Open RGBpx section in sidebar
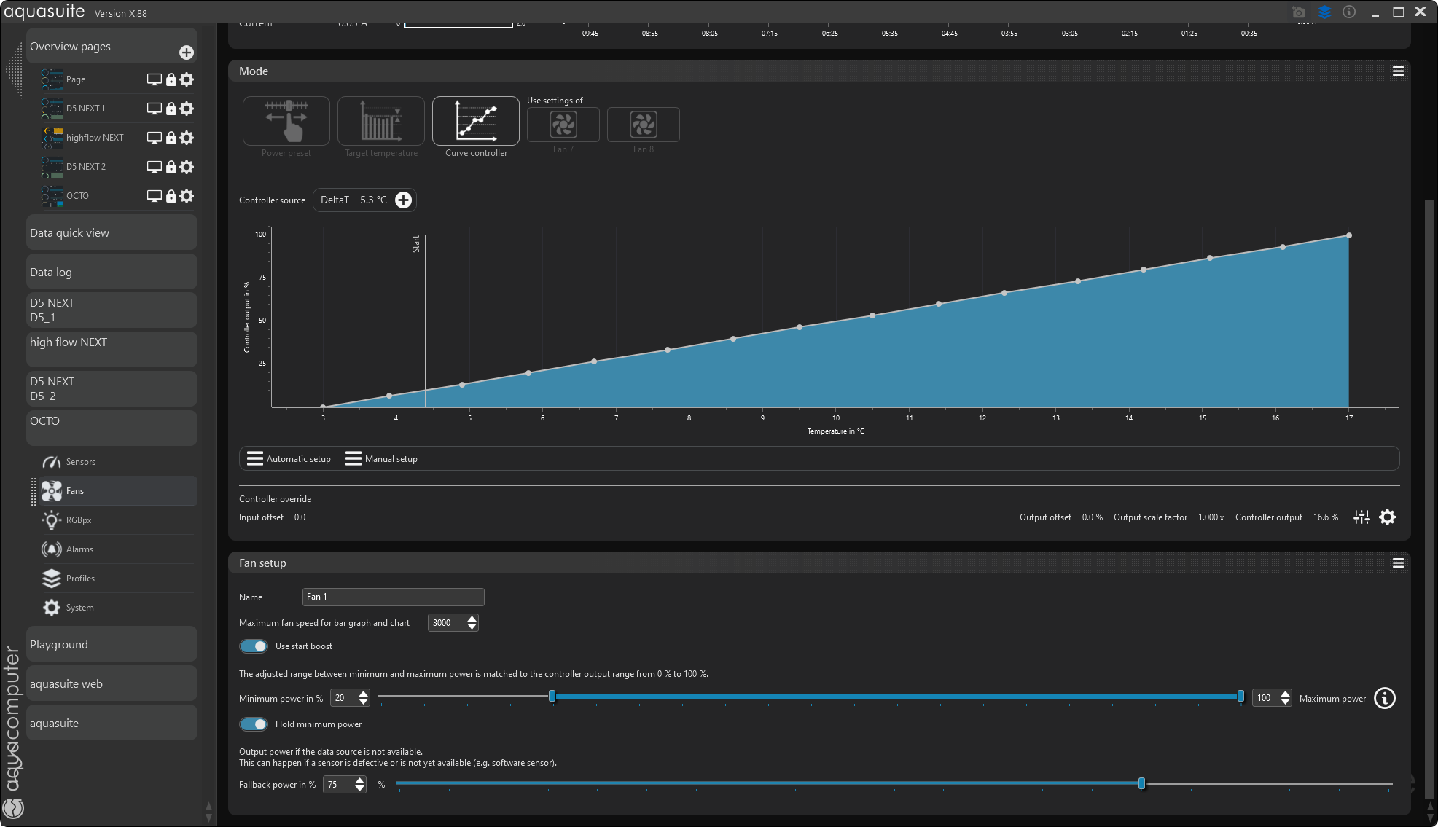This screenshot has width=1438, height=827. click(118, 520)
